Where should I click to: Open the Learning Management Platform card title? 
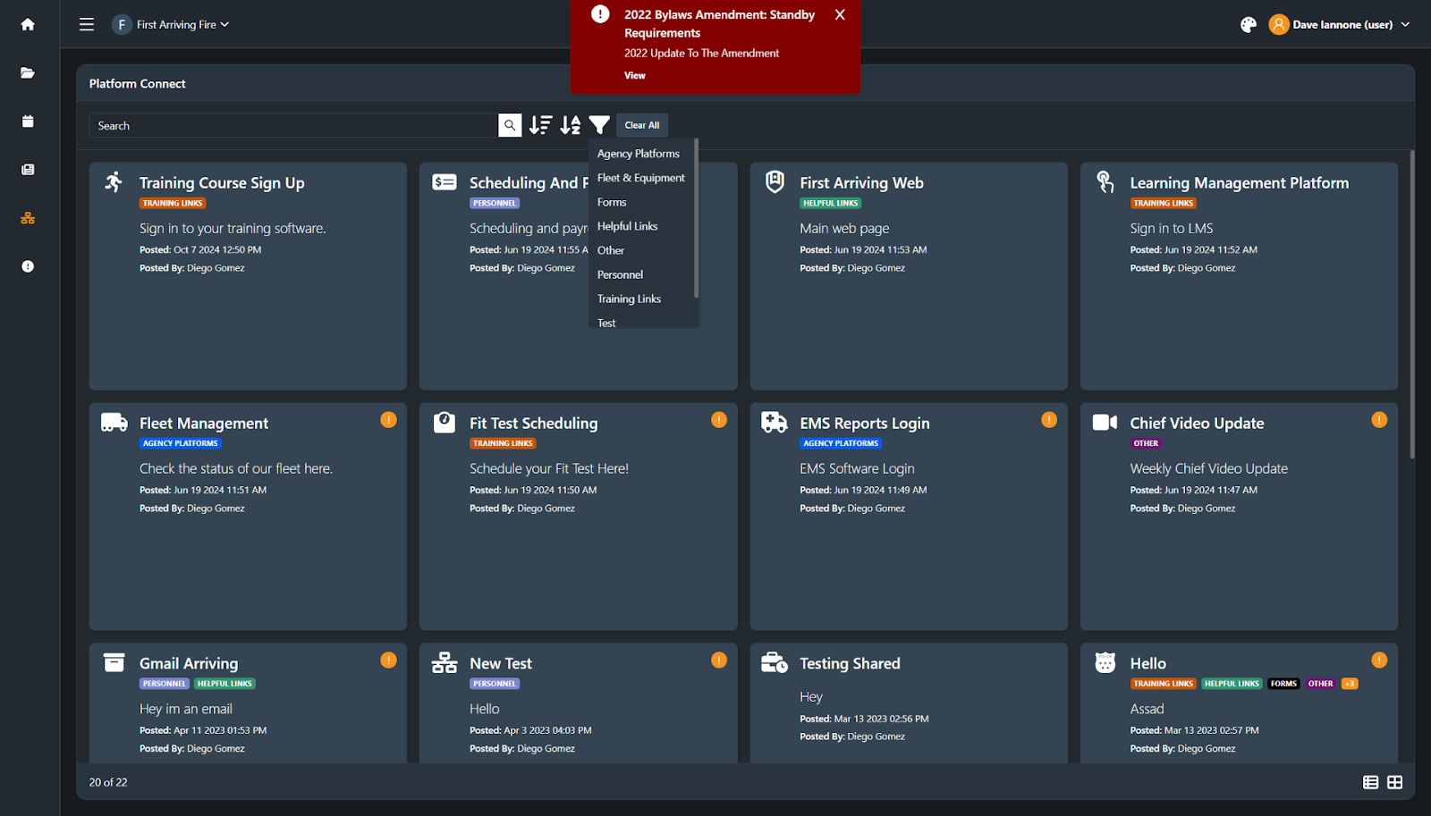tap(1239, 182)
